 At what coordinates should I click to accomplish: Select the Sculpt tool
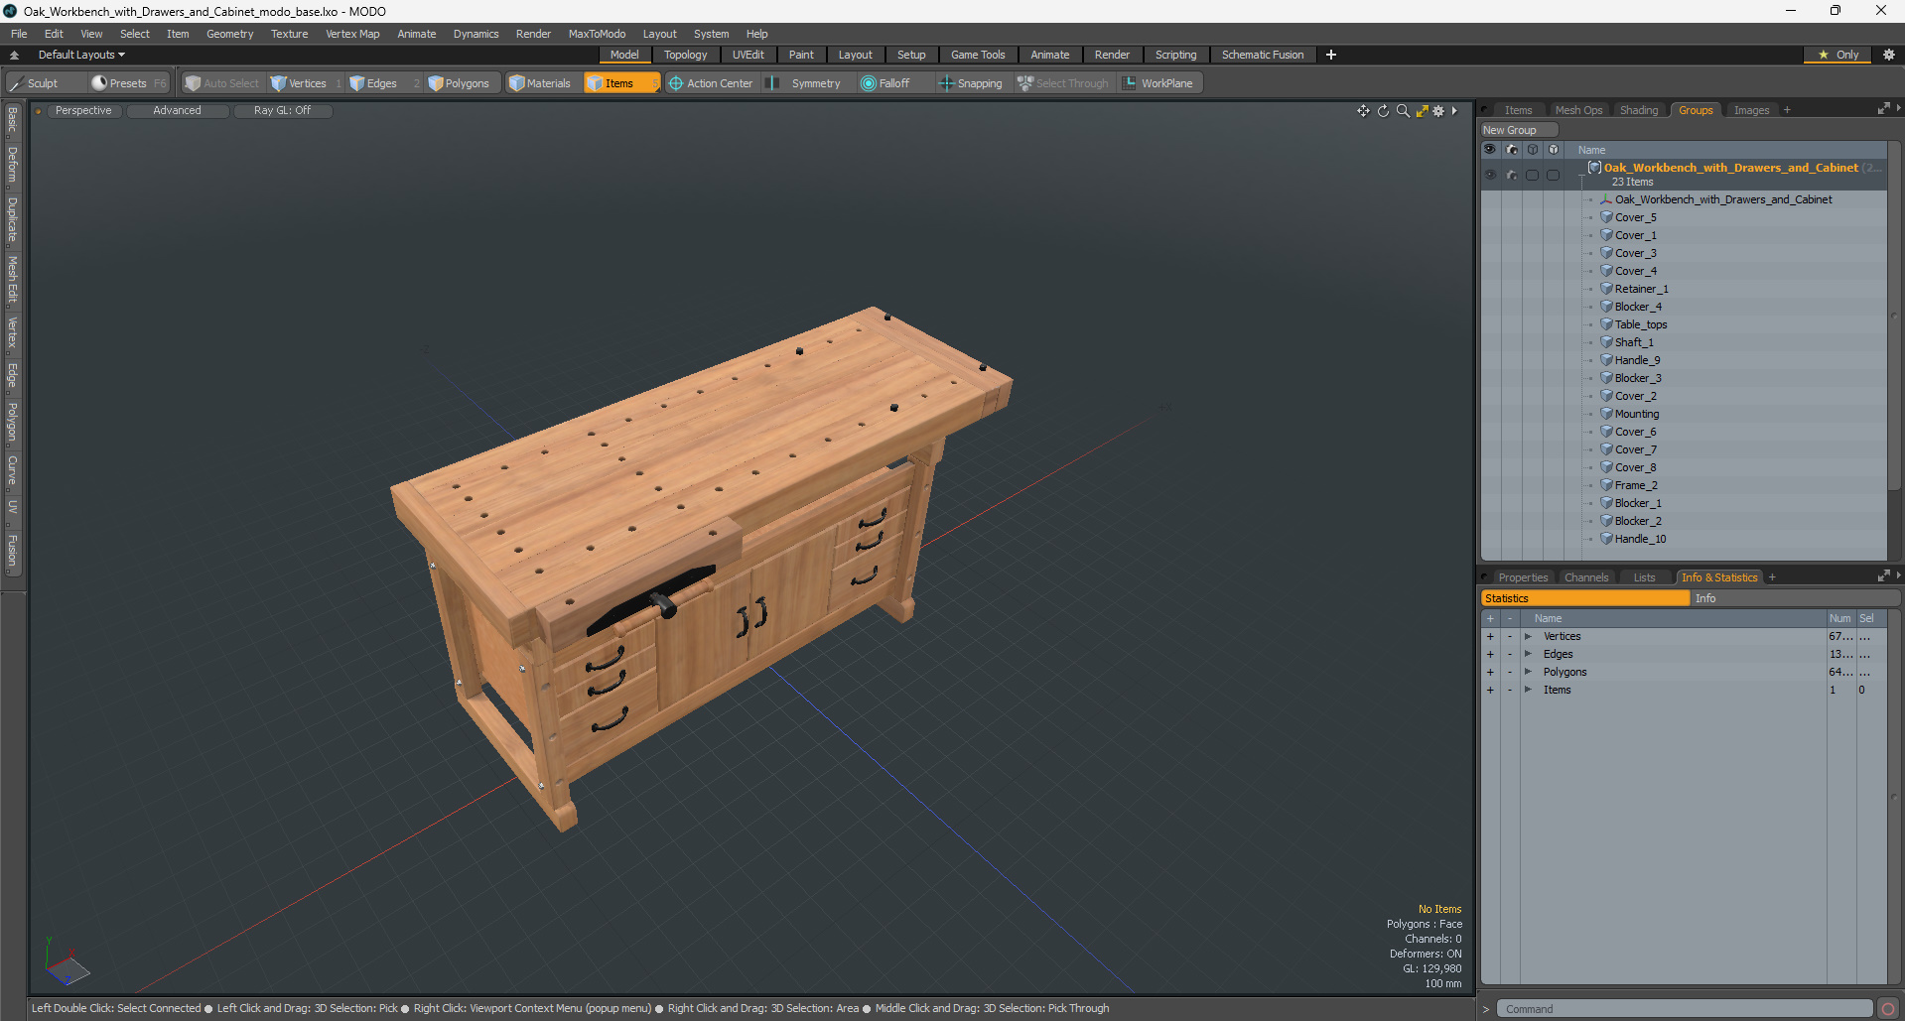tap(35, 83)
